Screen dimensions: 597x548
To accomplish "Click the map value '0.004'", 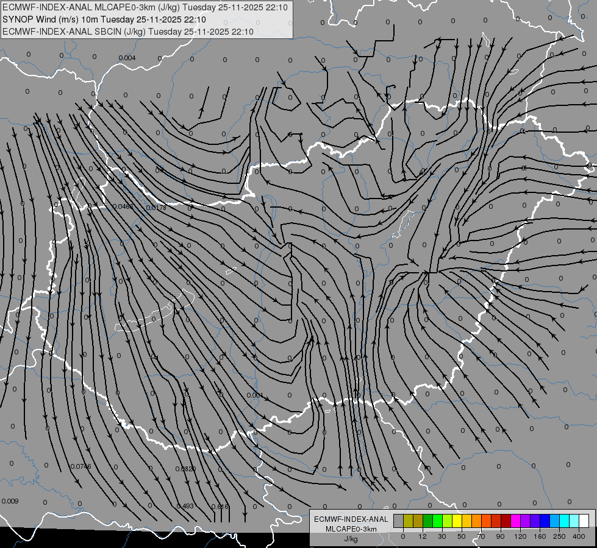I will [127, 58].
